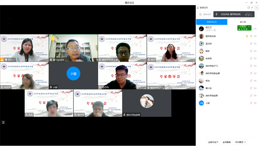This screenshot has height=162, width=259.
Task: Select the 会议中(11) tab
Action: (x=211, y=22)
